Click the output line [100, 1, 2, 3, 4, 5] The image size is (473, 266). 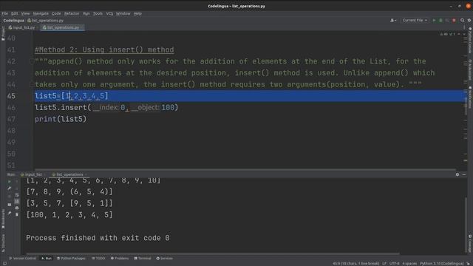pos(69,215)
